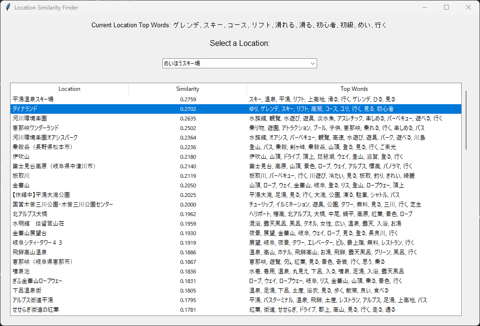This screenshot has width=480, height=326.
Task: Maximize the Location Similarity Finder window
Action: click(x=446, y=8)
